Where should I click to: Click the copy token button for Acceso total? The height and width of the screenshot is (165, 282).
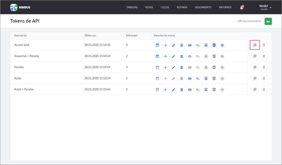255,45
